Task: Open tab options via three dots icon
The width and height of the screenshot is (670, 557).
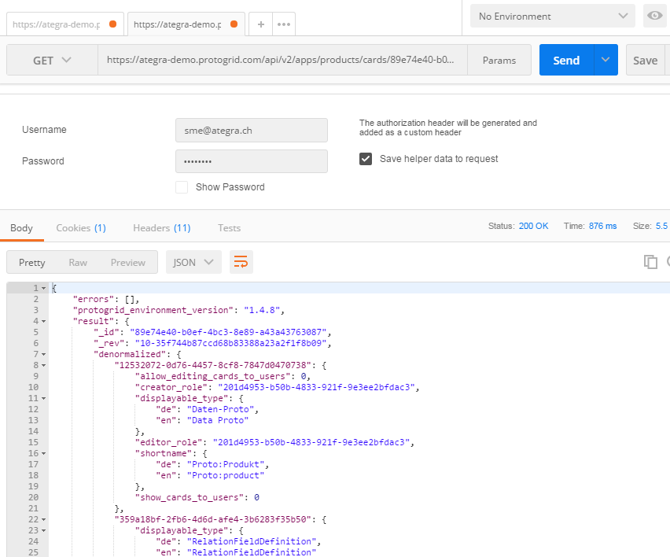Action: [284, 24]
